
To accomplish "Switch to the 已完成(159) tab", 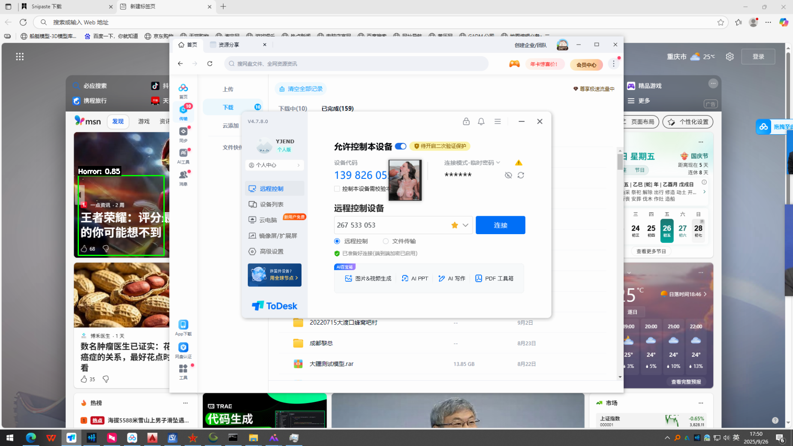I will (x=338, y=108).
